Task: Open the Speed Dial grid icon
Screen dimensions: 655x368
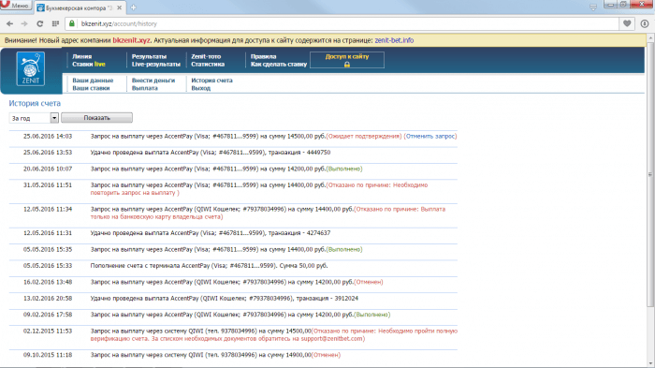Action: click(55, 23)
